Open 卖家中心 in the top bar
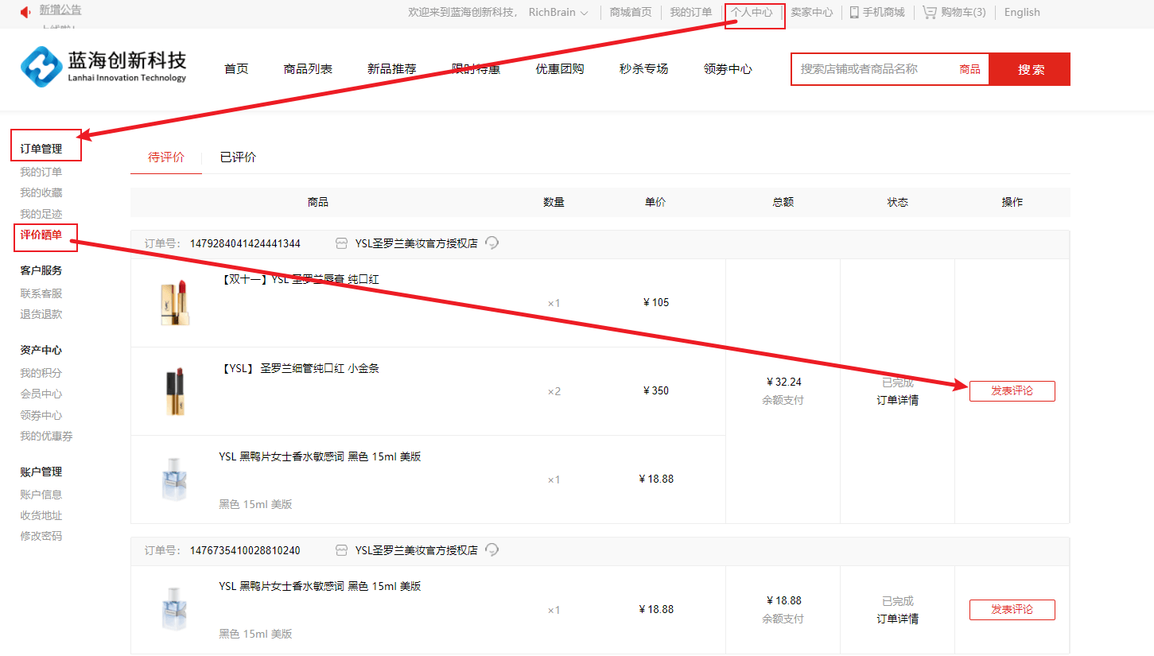1154x656 pixels. (811, 12)
